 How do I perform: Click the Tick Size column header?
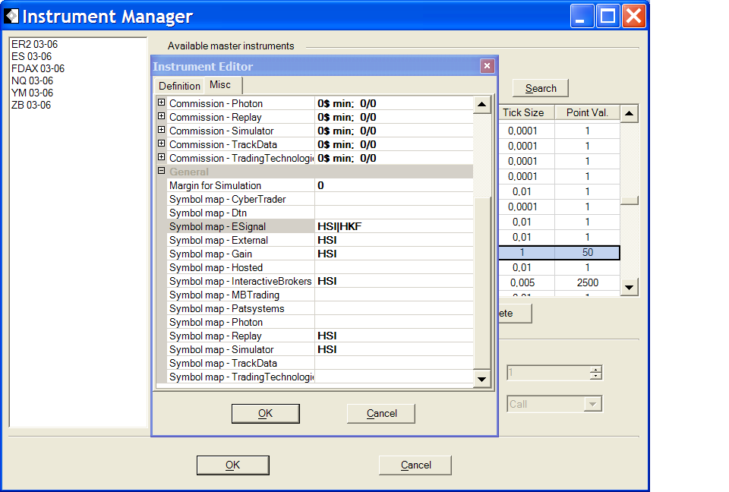(527, 112)
